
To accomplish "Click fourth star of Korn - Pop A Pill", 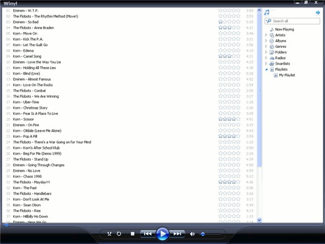I will click(x=234, y=136).
